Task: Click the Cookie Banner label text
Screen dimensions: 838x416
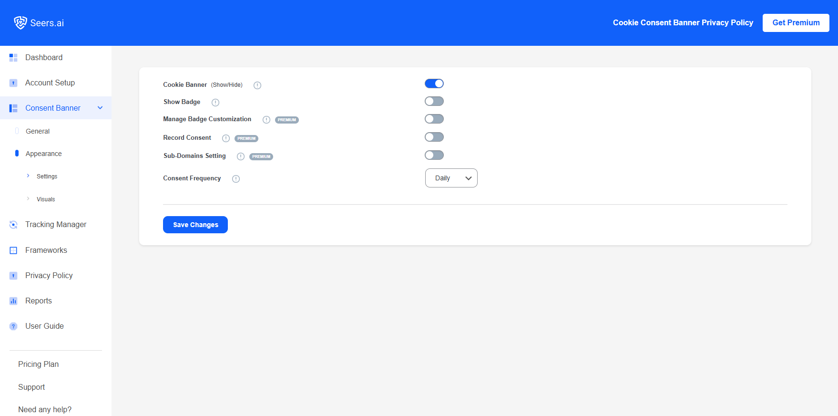Action: 185,85
